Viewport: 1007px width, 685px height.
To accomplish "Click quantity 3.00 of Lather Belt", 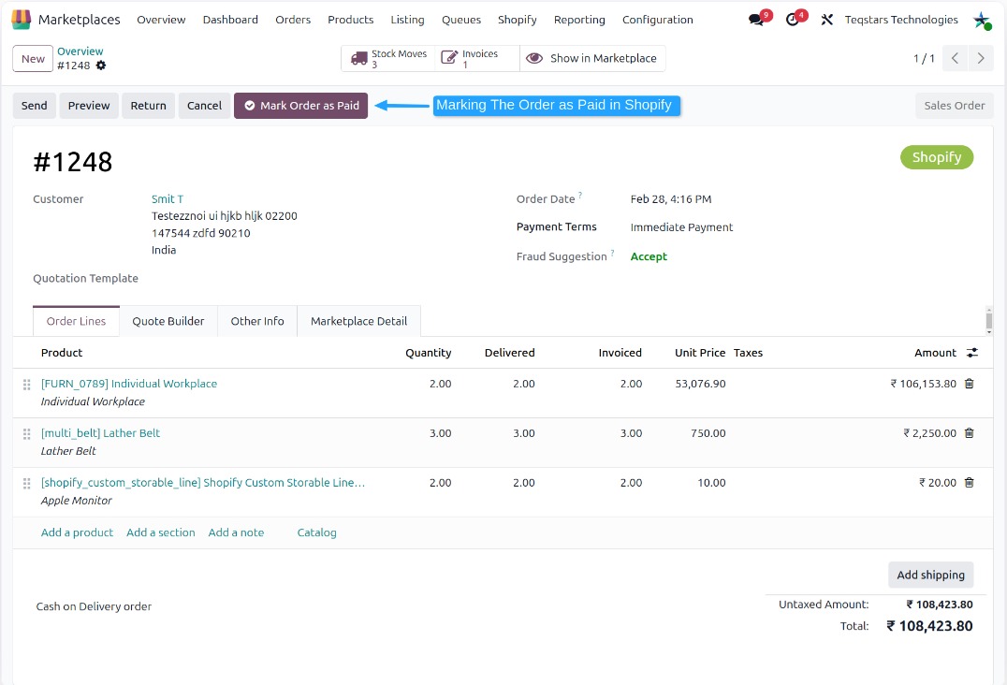I will point(440,432).
